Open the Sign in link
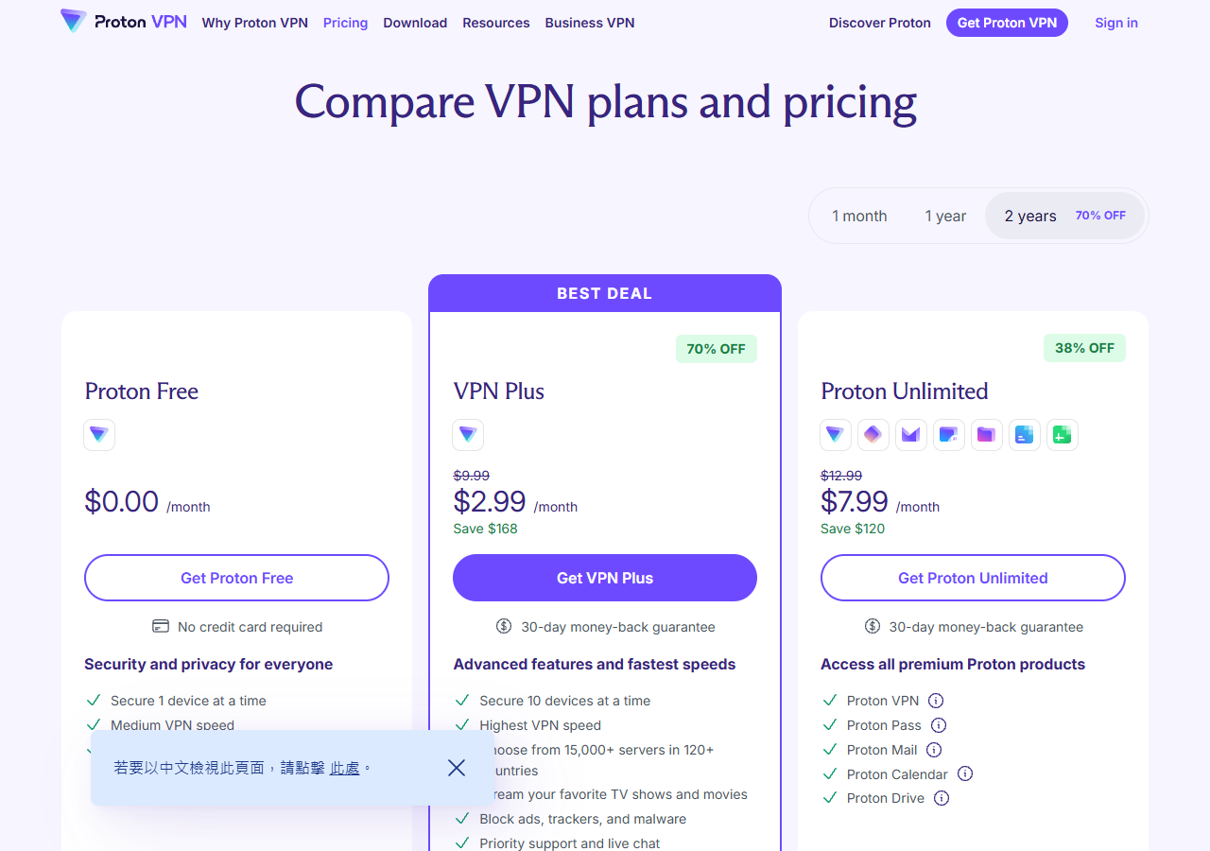This screenshot has height=851, width=1210. point(1116,23)
